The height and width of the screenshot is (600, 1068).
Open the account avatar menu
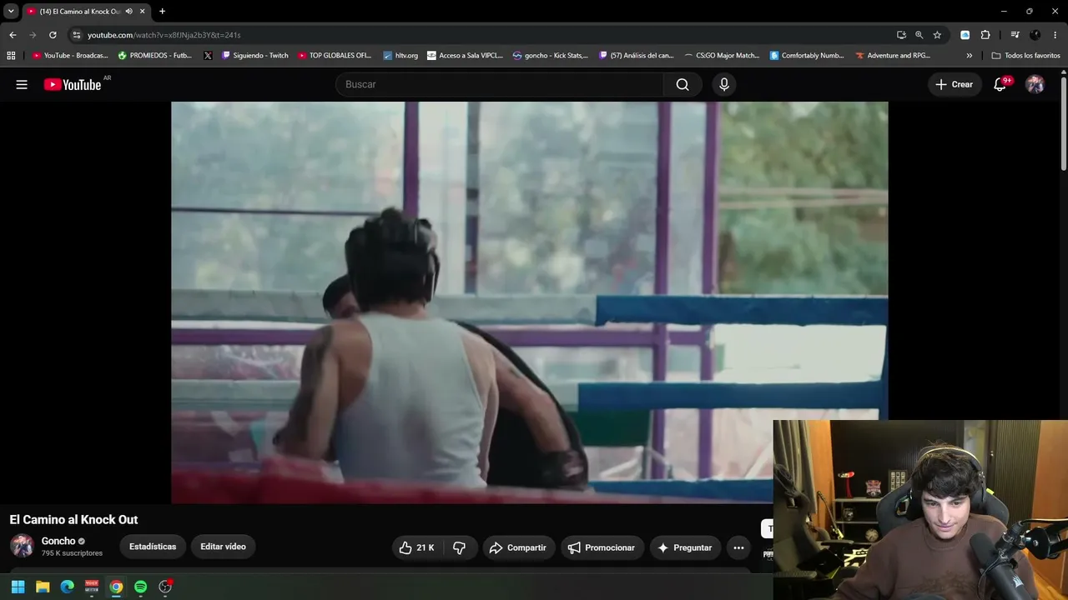(1035, 84)
